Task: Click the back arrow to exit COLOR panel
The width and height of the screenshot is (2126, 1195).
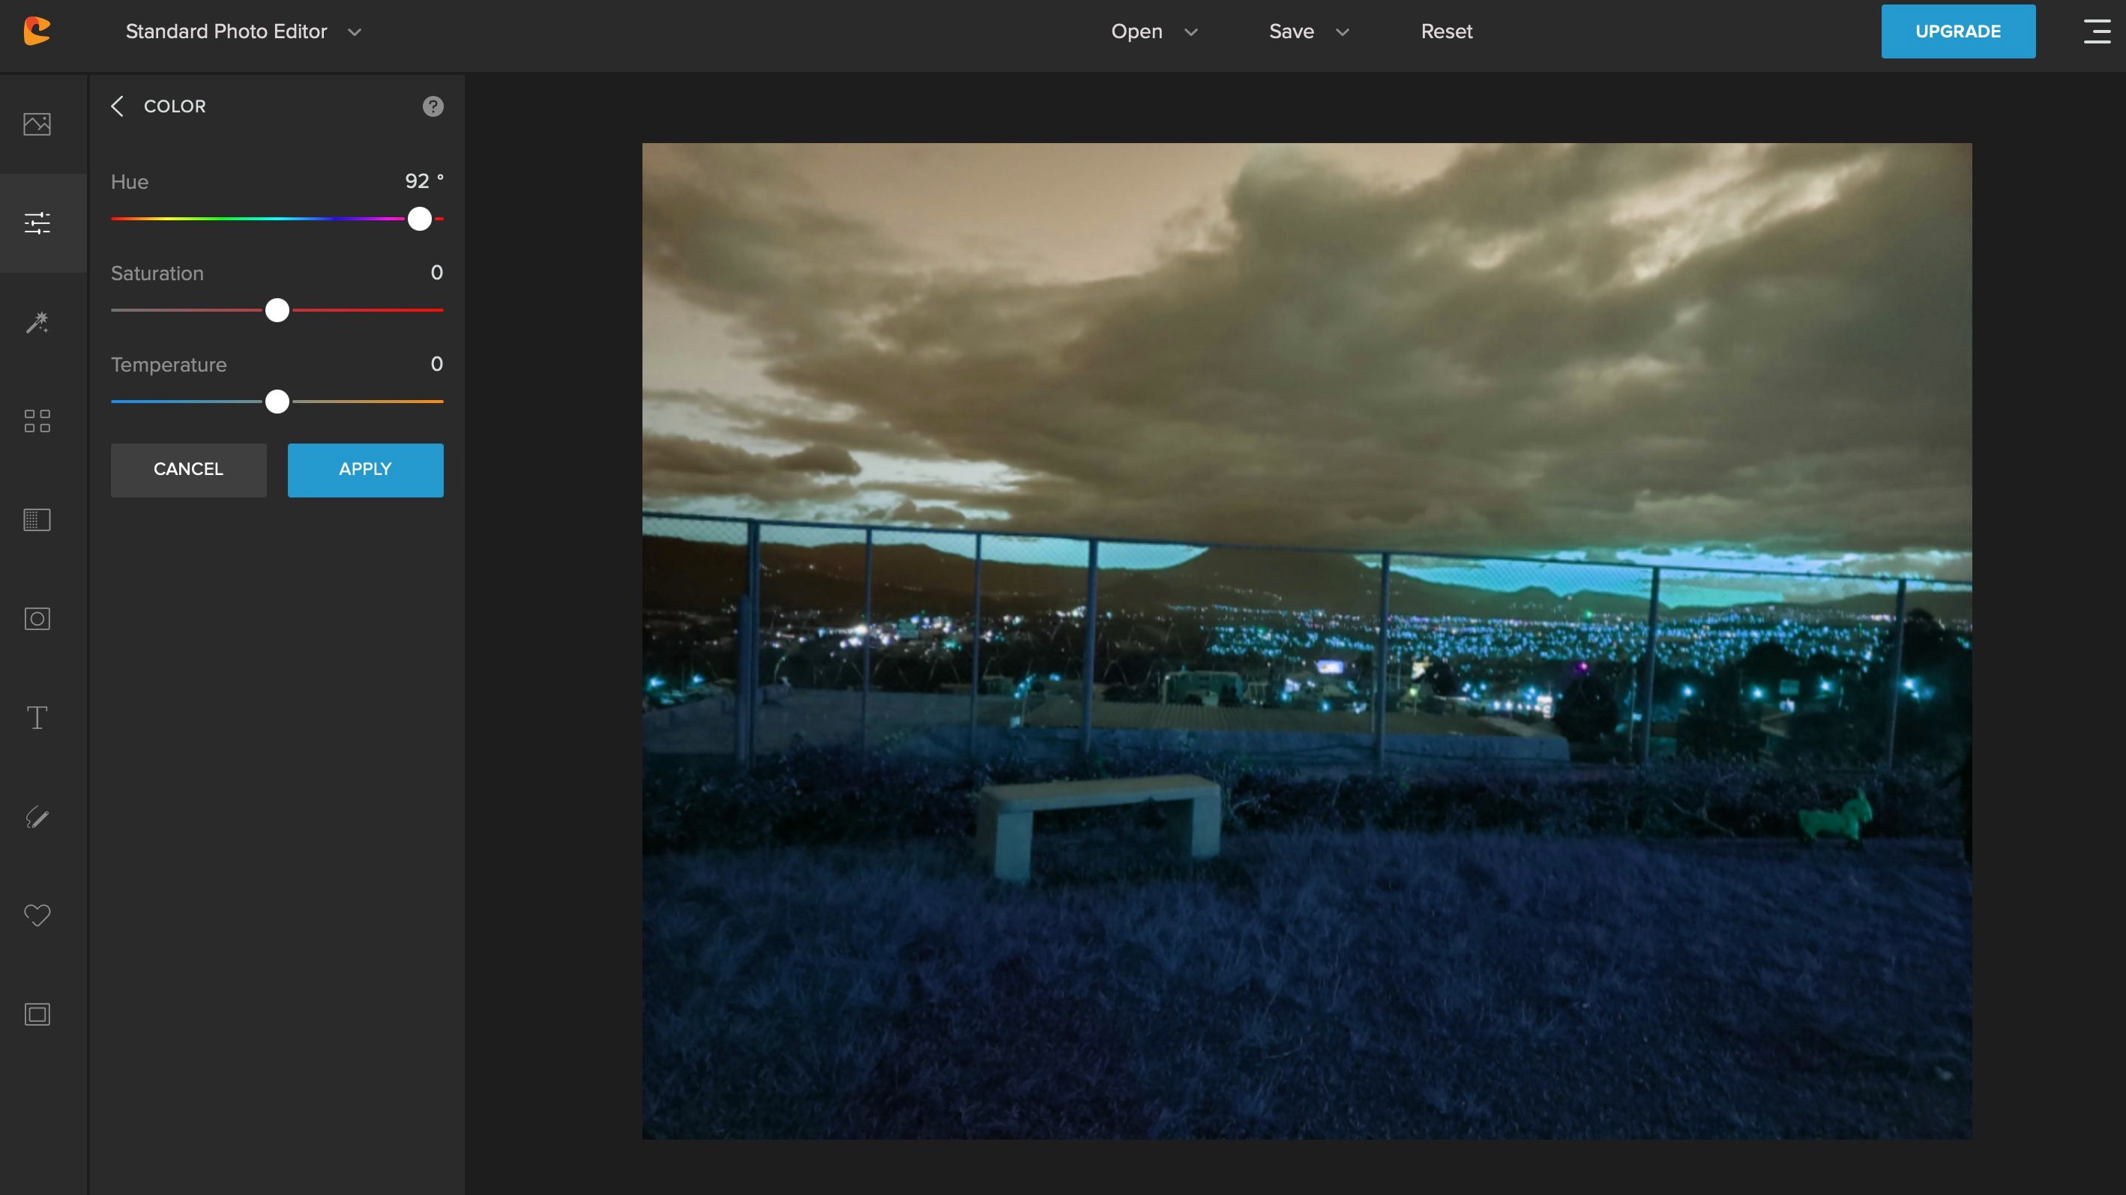Action: tap(117, 106)
